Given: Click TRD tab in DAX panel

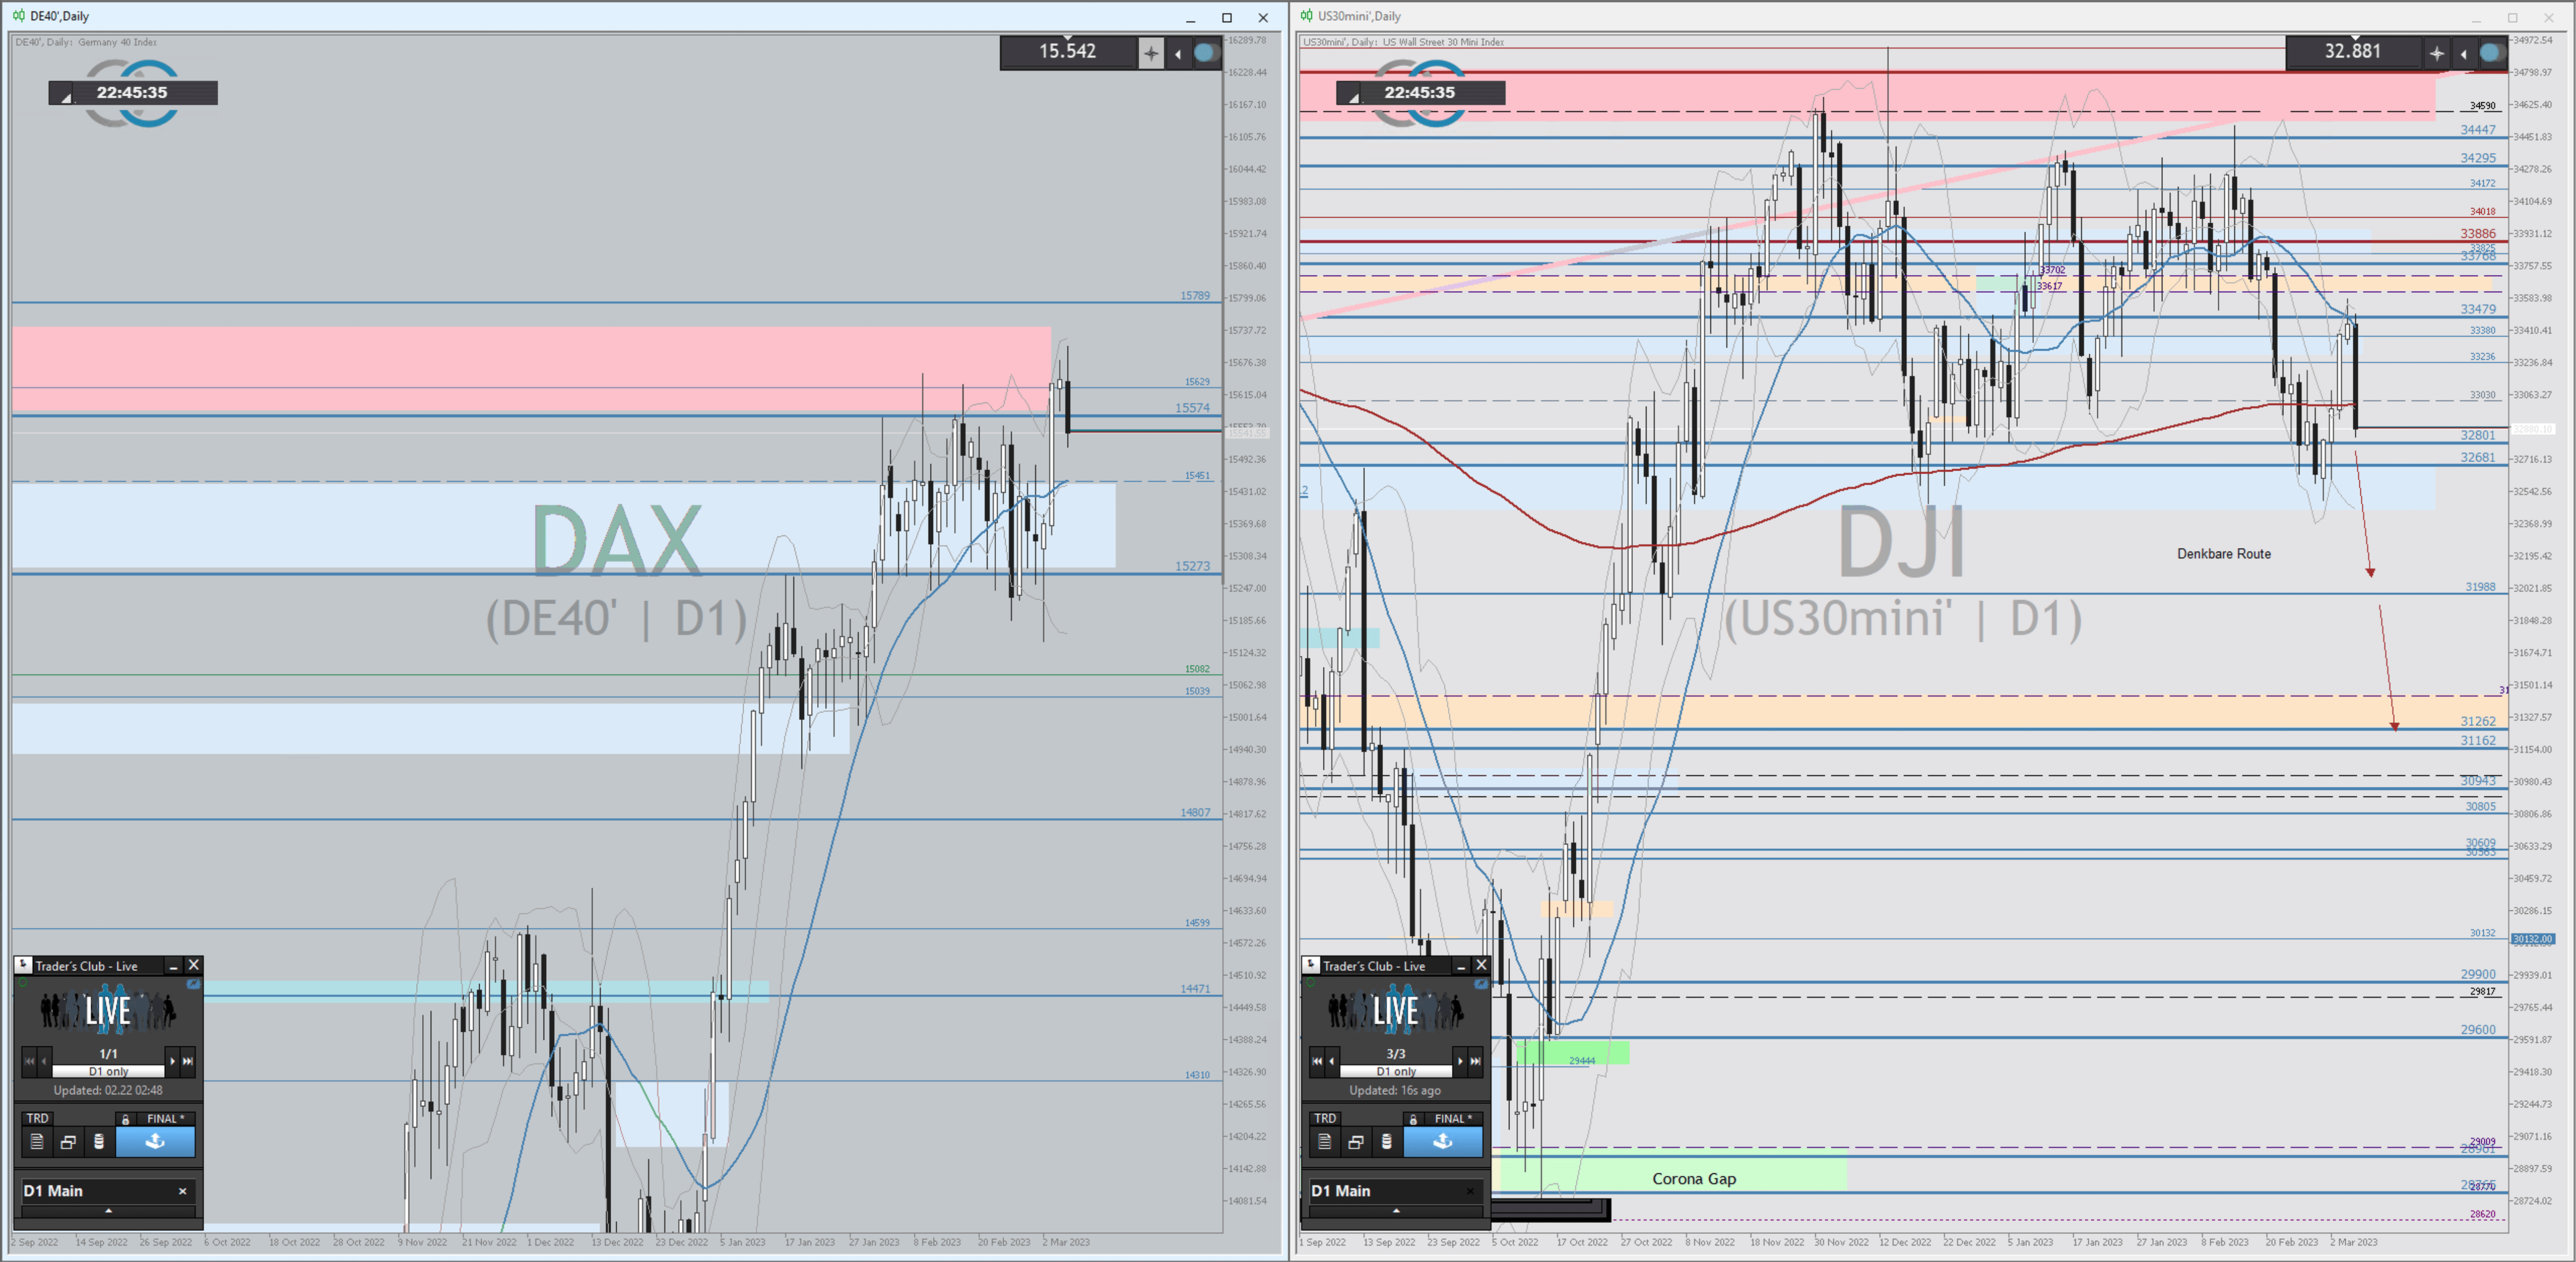Looking at the screenshot, I should tap(37, 1118).
